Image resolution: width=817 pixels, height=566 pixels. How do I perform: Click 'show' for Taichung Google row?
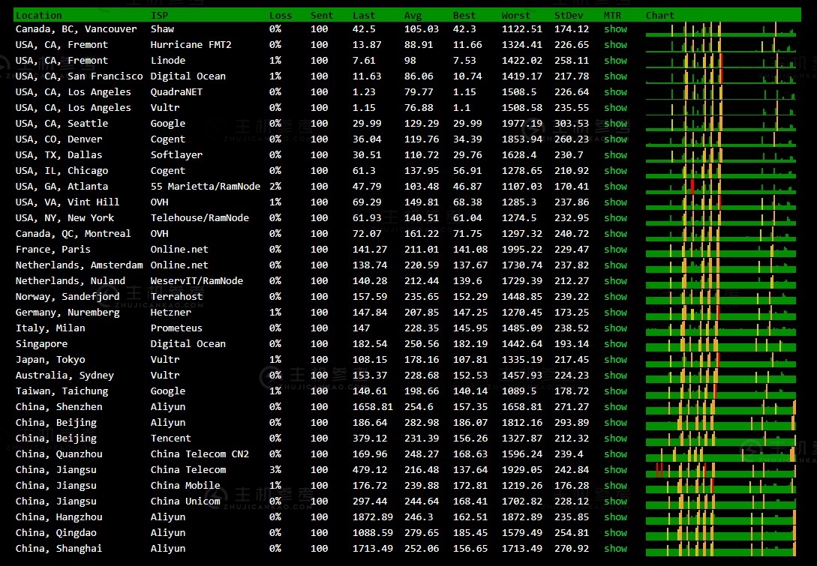[x=615, y=391]
